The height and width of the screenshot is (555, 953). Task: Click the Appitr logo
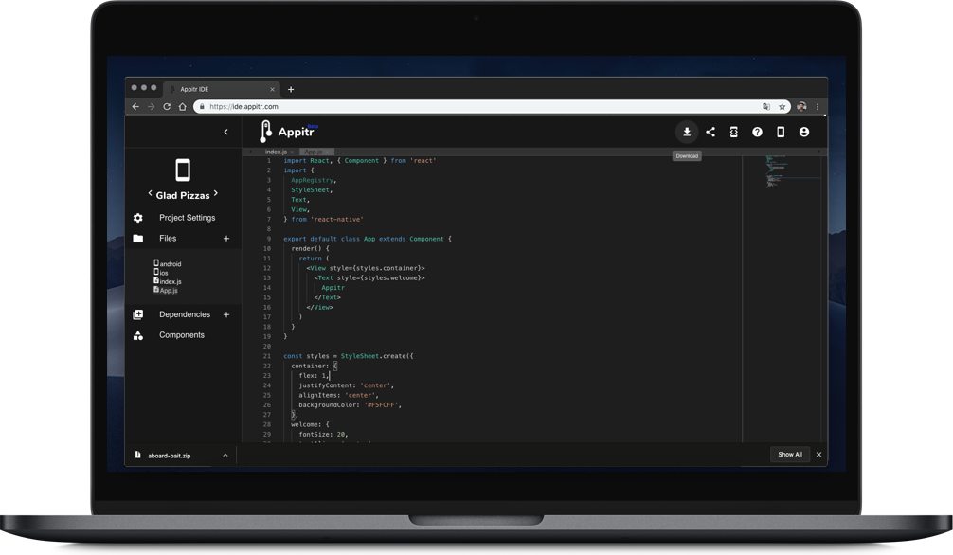(x=287, y=132)
